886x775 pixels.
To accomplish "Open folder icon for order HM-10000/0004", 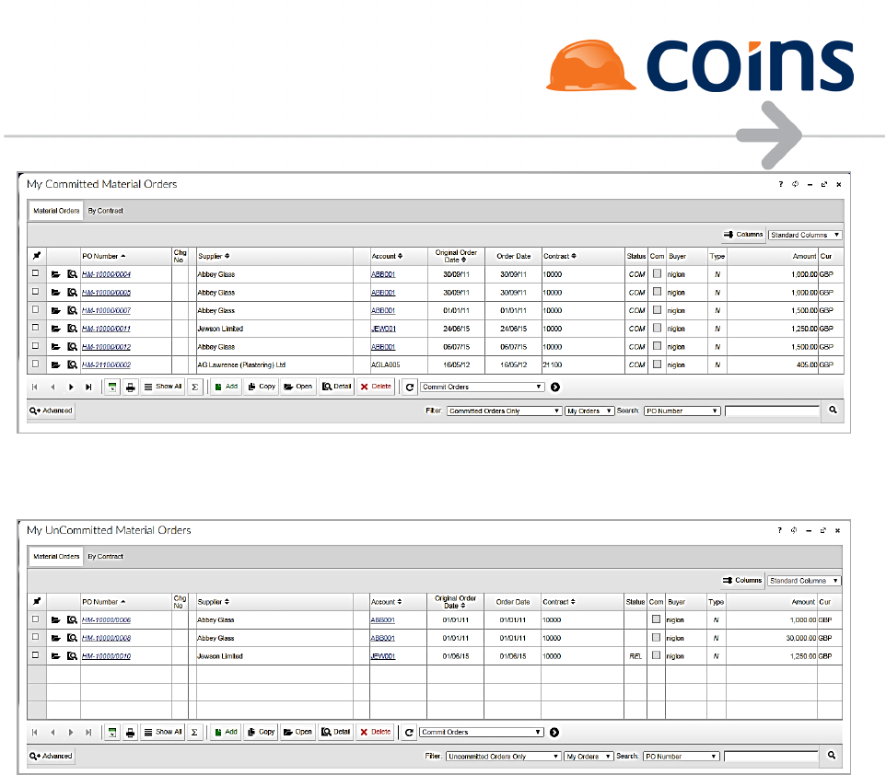I will [x=55, y=274].
